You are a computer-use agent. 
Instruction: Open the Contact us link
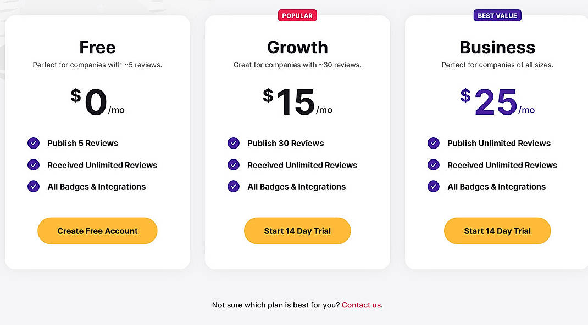click(361, 305)
